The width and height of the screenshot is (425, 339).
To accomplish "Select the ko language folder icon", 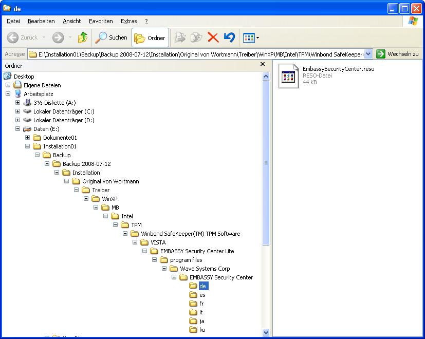I will click(193, 330).
